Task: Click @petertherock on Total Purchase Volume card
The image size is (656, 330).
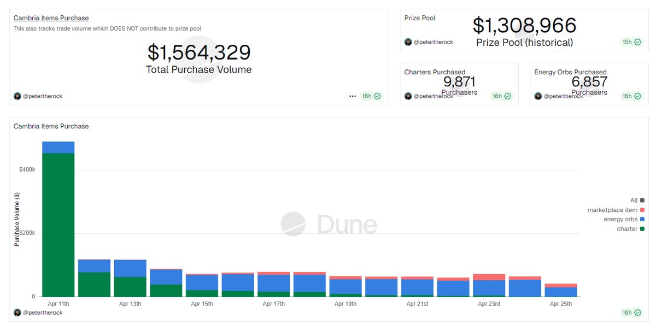Action: (43, 96)
